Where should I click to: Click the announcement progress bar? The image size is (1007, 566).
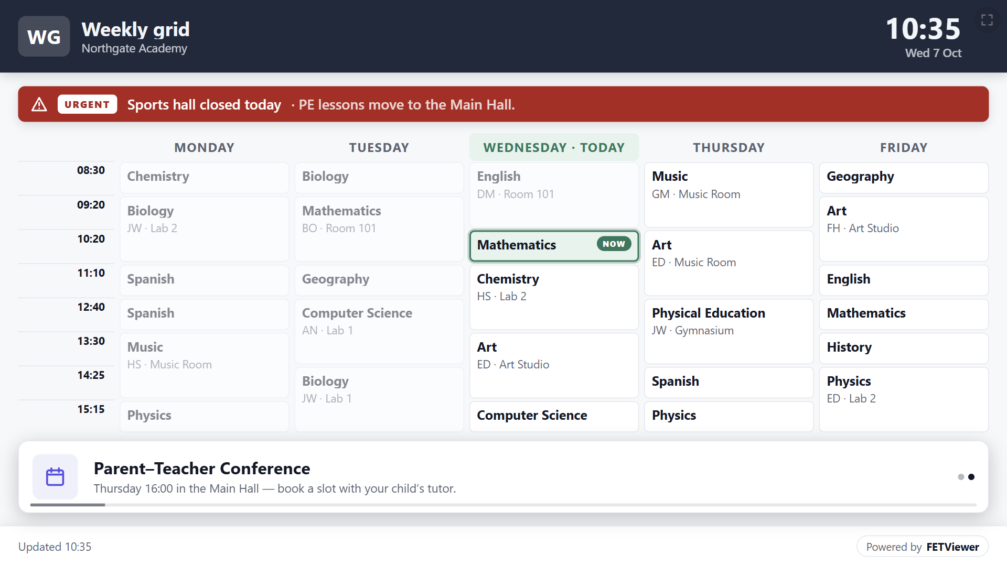pos(504,505)
